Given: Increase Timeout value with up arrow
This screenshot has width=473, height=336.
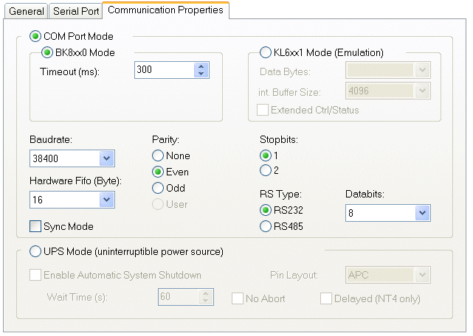Looking at the screenshot, I should (201, 66).
